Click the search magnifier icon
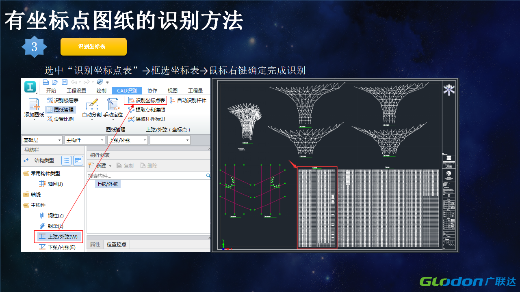 208,176
